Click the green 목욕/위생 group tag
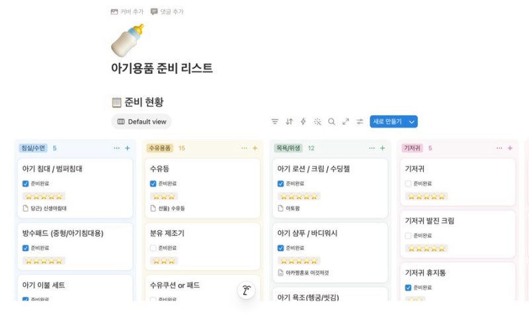The image size is (529, 320). (288, 148)
